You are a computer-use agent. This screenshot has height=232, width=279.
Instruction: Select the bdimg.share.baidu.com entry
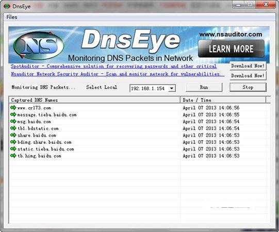[x=44, y=142]
